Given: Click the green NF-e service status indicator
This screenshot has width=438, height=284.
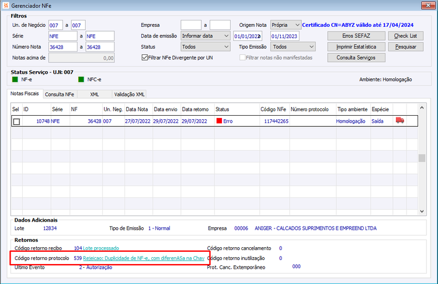Looking at the screenshot, I should 15,79.
